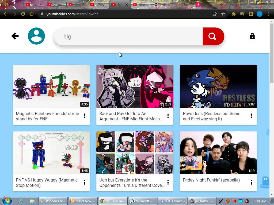The width and height of the screenshot is (274, 205).
Task: Open the Chrome profile S avatar
Action: [x=260, y=14]
